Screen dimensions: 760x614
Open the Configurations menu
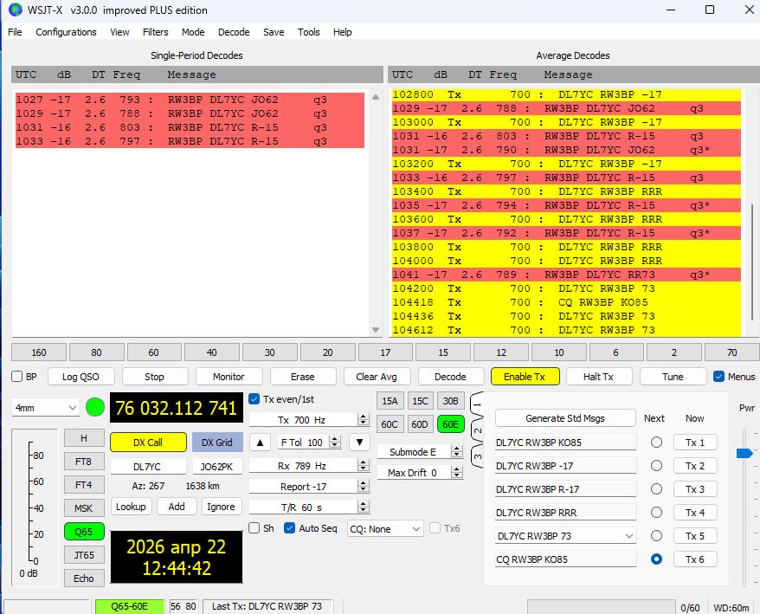point(66,32)
